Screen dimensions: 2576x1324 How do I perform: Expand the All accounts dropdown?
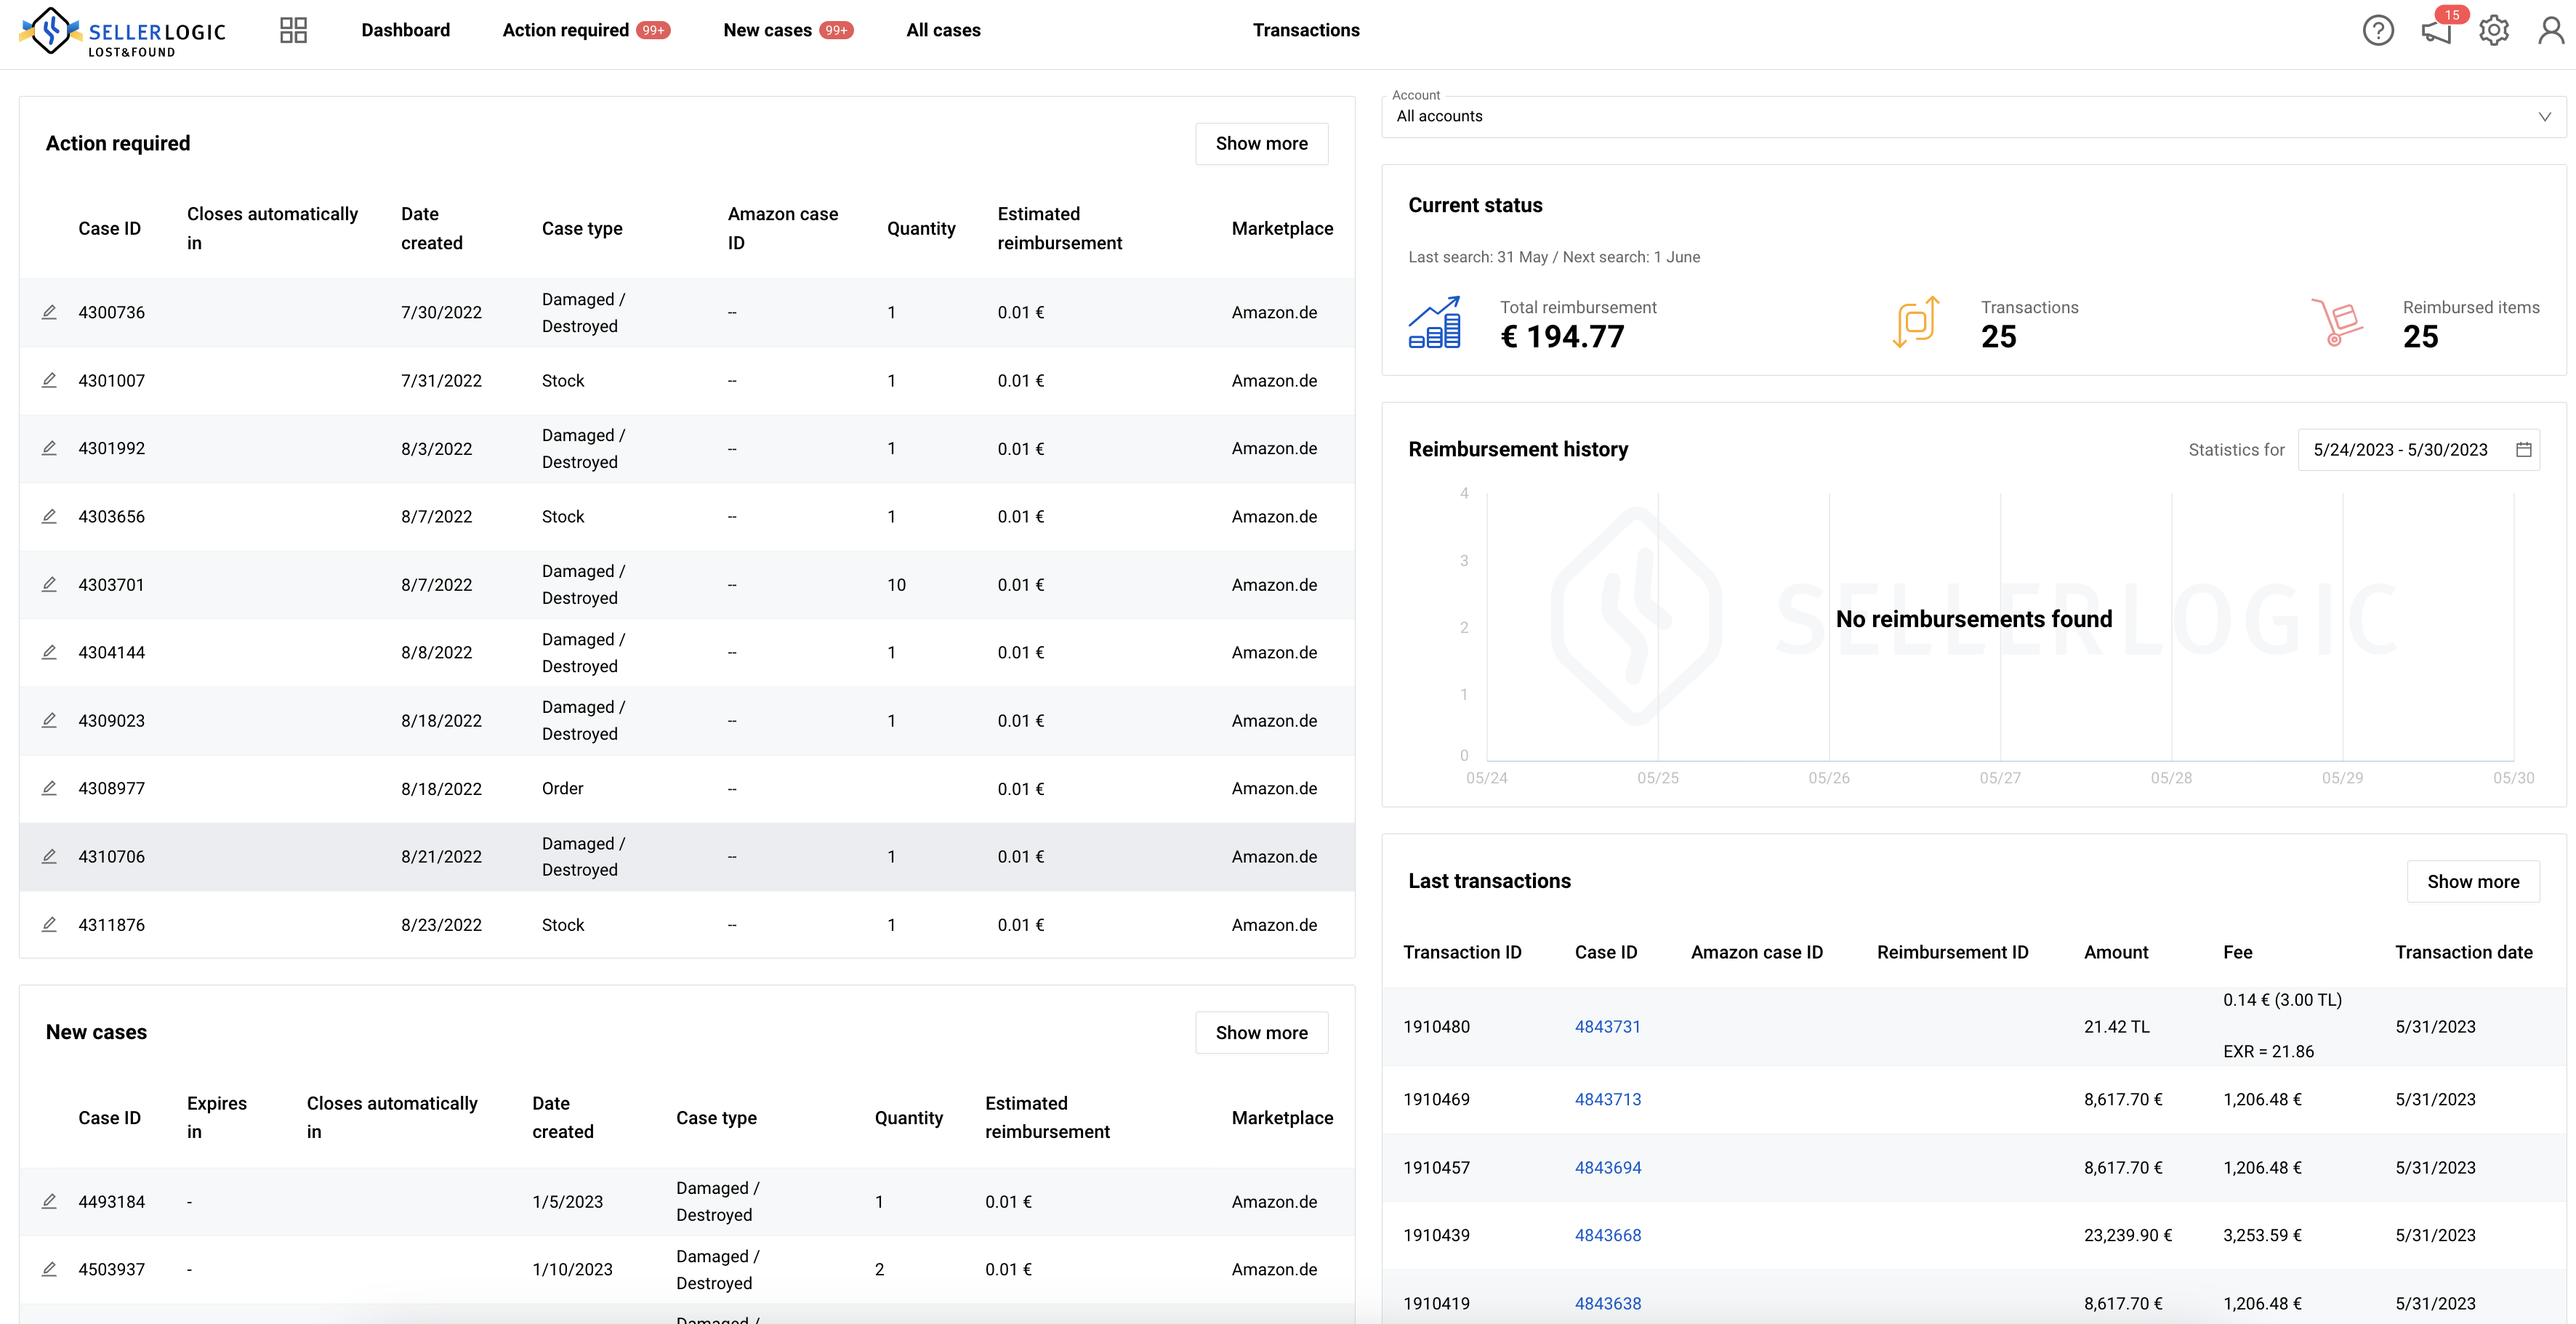1973,117
